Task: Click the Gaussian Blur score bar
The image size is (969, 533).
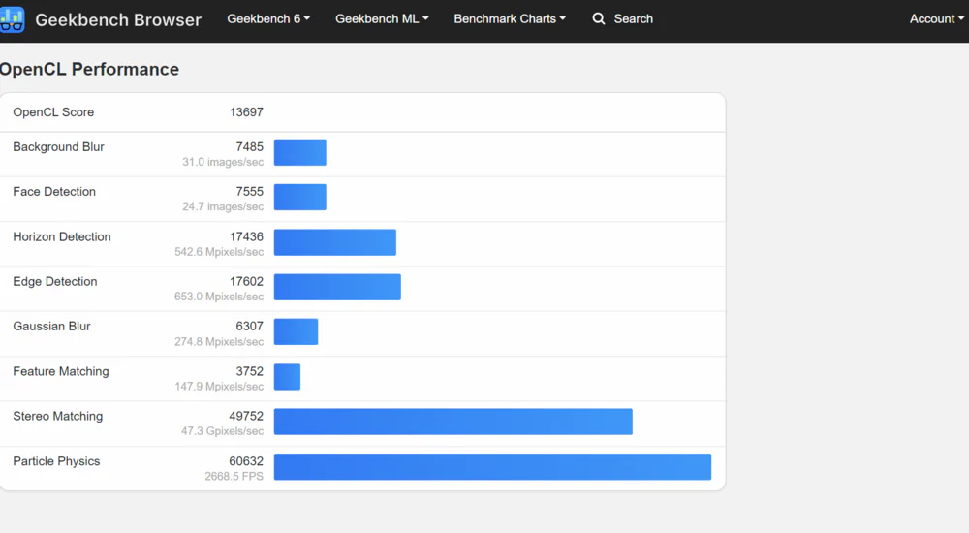Action: [296, 331]
